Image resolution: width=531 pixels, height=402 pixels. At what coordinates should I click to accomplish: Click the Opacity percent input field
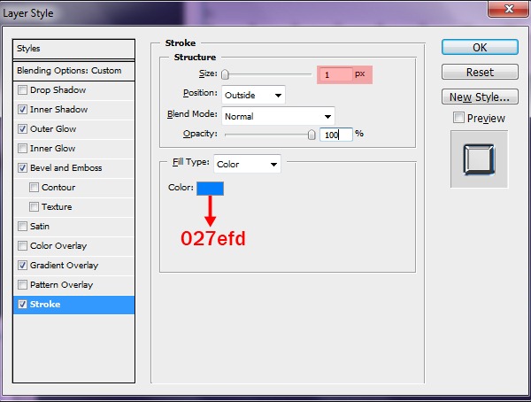click(x=336, y=135)
